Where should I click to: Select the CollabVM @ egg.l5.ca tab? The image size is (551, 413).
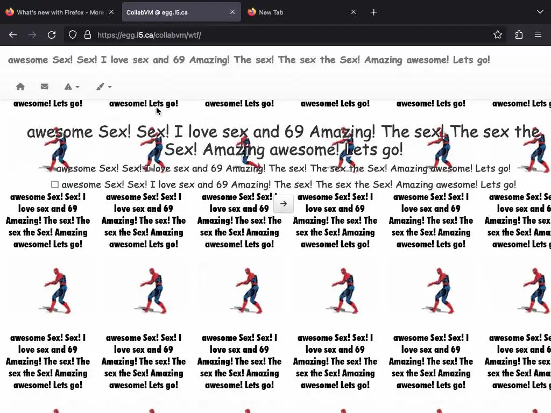[x=181, y=12]
